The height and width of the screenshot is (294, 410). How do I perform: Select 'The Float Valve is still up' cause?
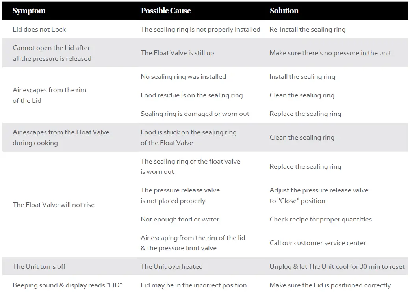(177, 53)
